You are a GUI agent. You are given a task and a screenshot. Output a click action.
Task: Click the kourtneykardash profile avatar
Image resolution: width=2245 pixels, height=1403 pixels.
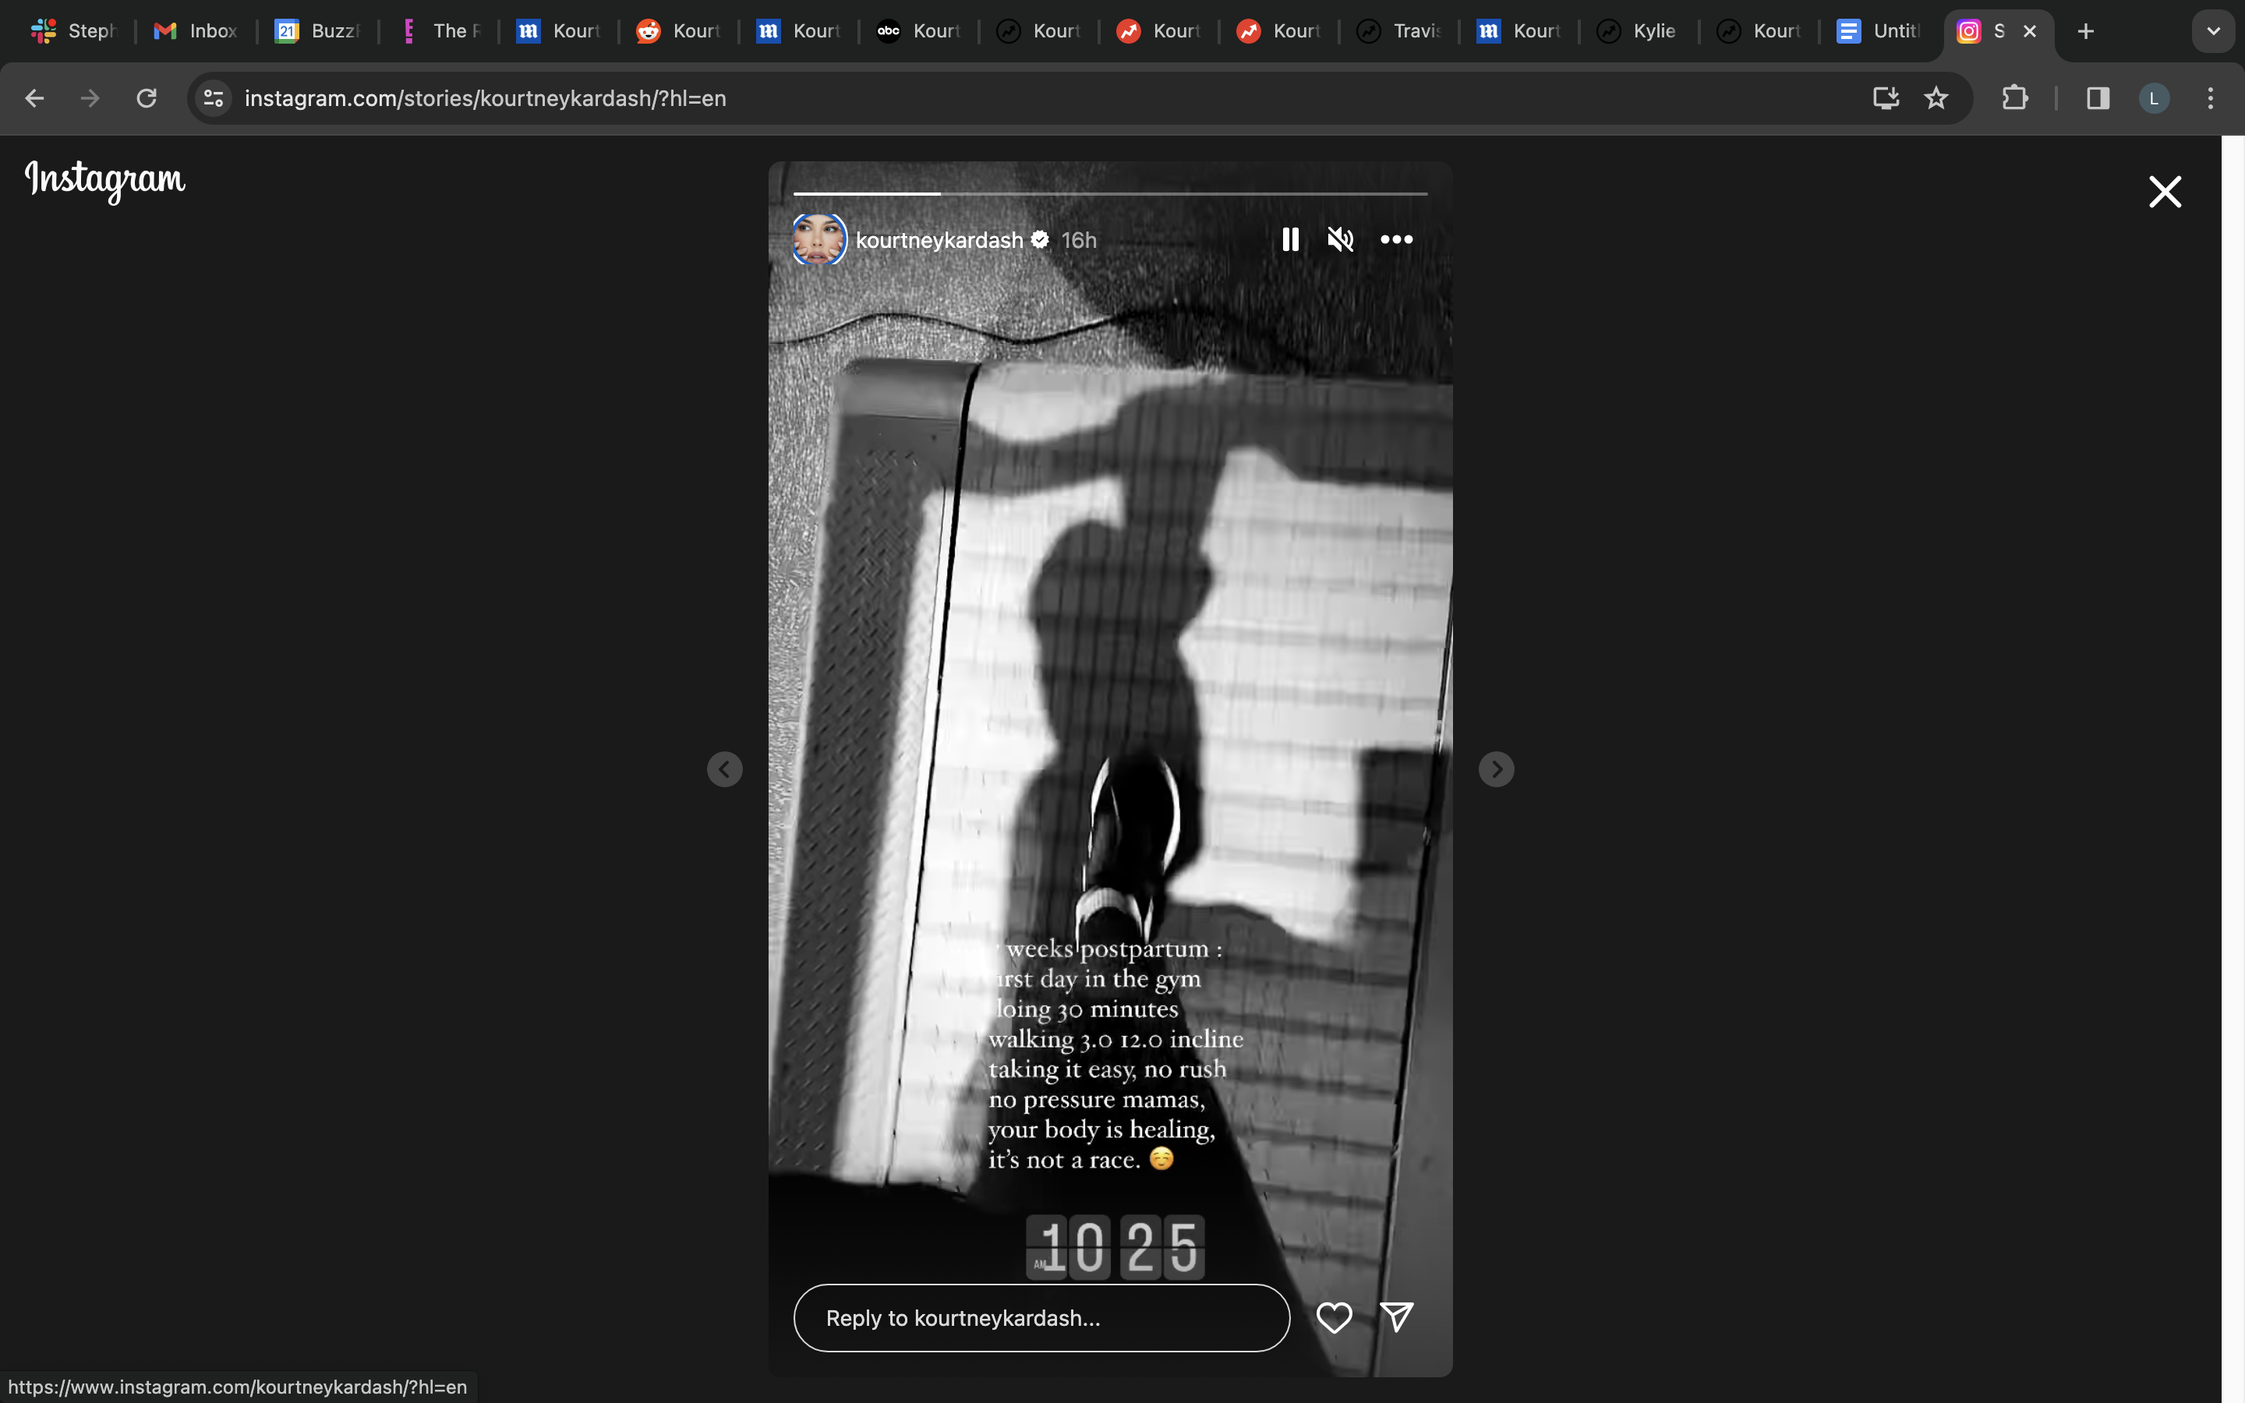819,239
